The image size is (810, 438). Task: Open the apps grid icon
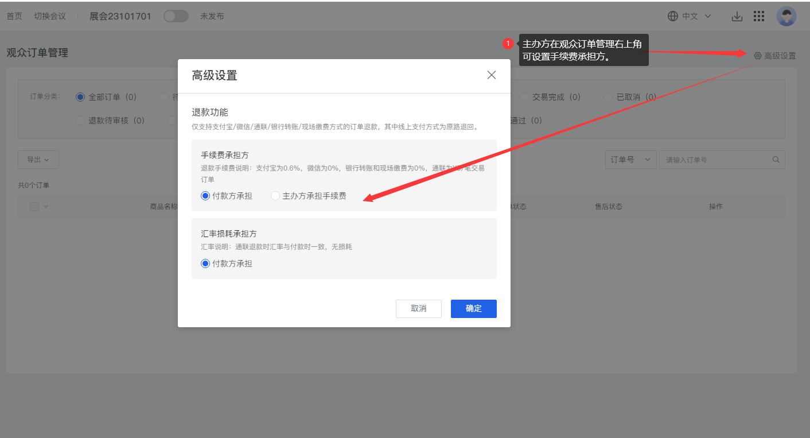pos(759,17)
